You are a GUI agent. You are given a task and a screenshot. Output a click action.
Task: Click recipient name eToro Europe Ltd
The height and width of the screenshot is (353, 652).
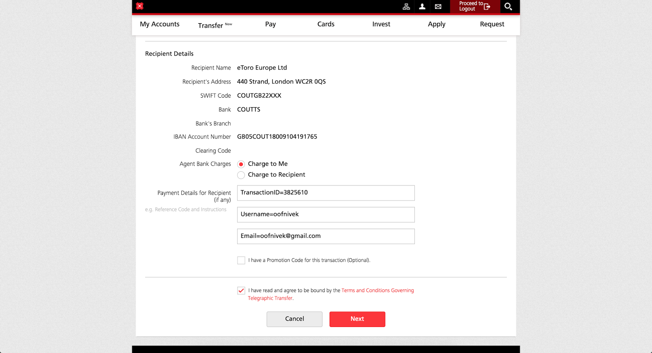tap(262, 68)
